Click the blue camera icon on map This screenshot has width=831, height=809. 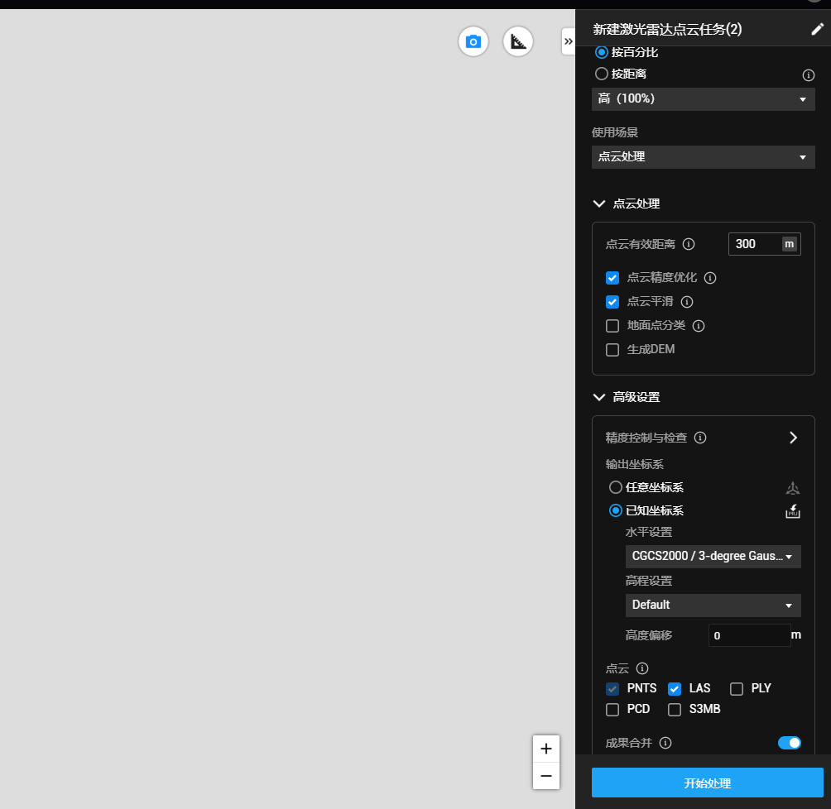473,41
